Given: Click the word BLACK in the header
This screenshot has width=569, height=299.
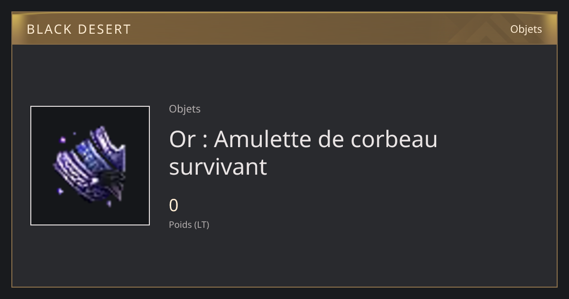Looking at the screenshot, I should [48, 29].
